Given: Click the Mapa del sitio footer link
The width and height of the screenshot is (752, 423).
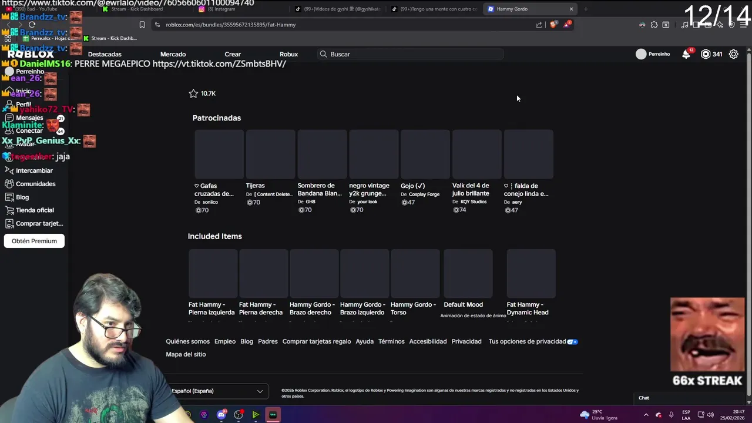Looking at the screenshot, I should [186, 354].
